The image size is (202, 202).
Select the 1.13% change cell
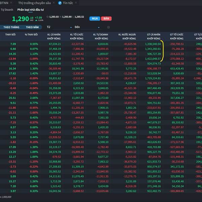pos(34,54)
